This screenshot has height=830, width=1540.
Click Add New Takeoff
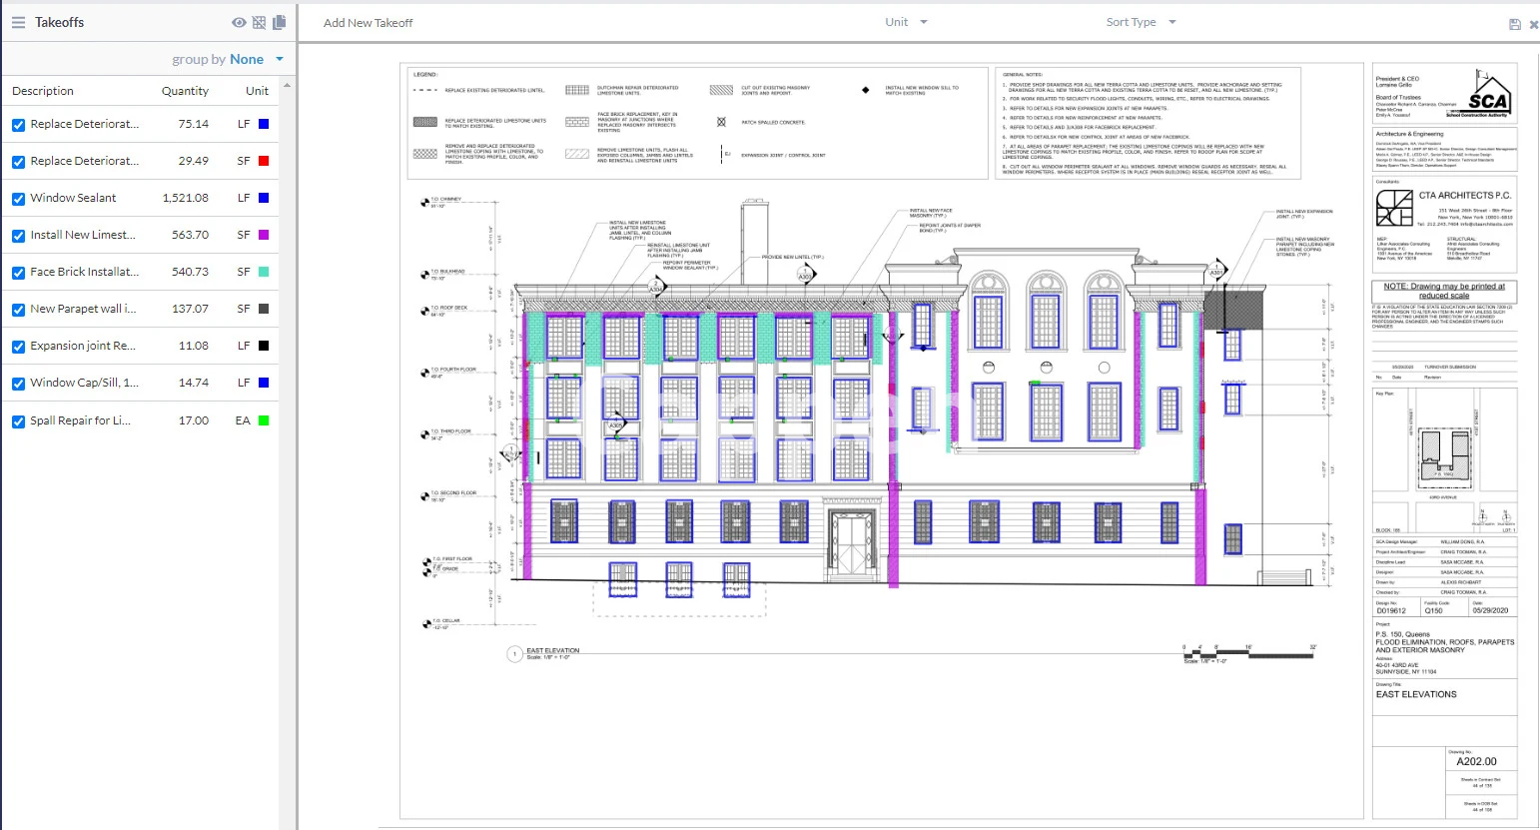(368, 23)
